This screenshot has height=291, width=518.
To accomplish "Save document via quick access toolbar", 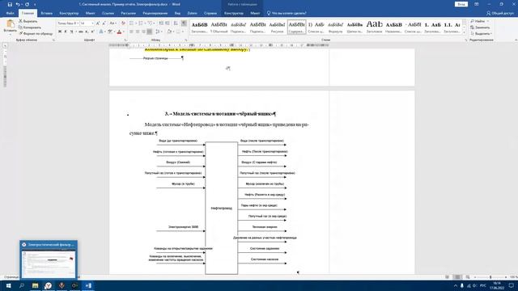I will [x=10, y=4].
